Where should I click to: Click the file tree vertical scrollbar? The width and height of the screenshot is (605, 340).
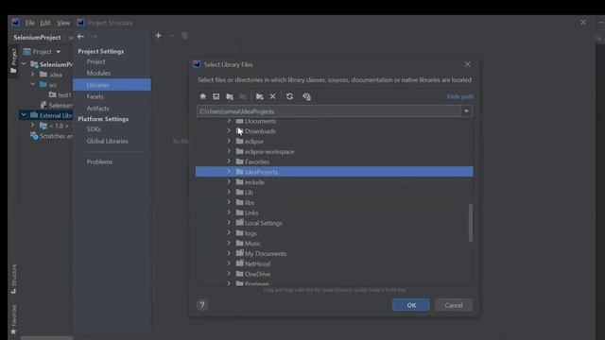tap(471, 223)
